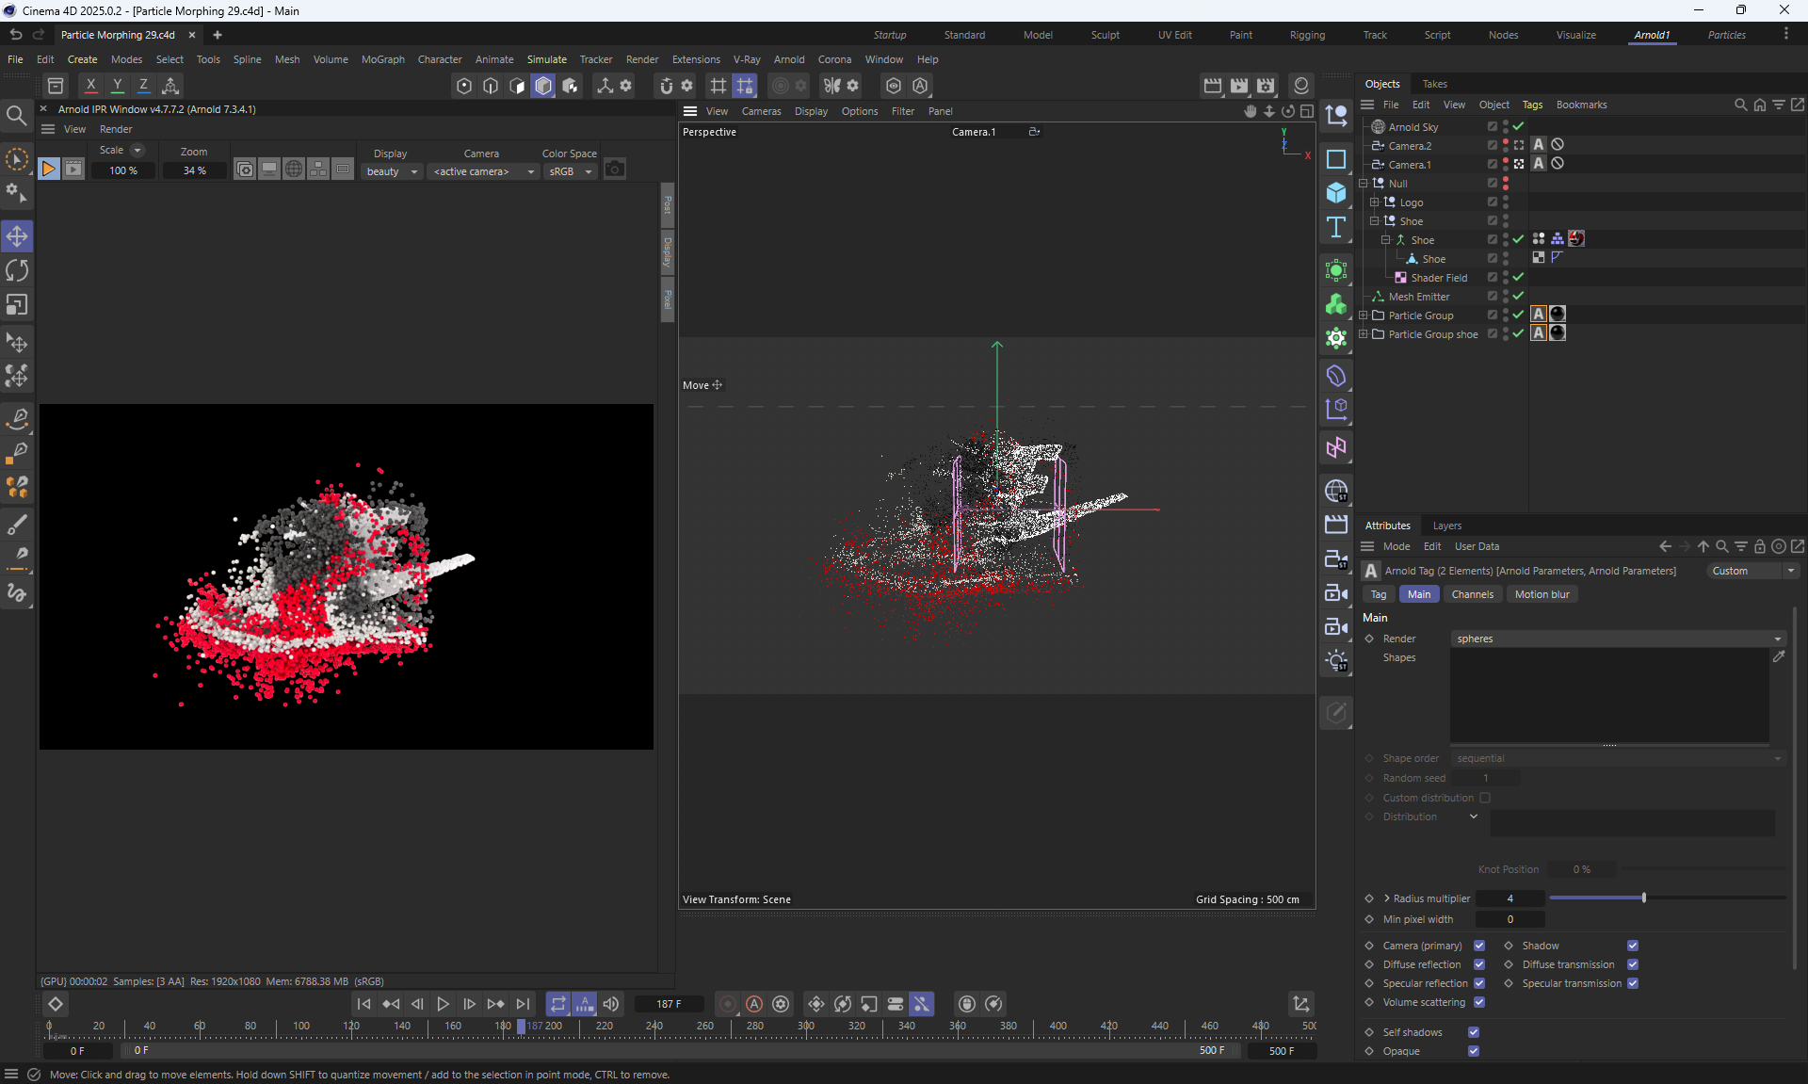The height and width of the screenshot is (1084, 1808).
Task: Select the Scale tool in left toolbar
Action: (x=17, y=305)
